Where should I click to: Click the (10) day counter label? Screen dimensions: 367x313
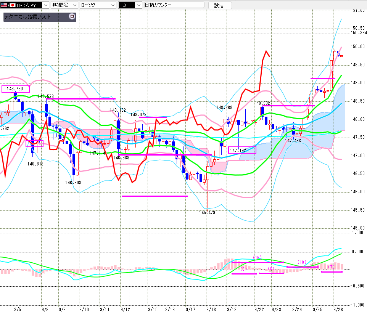(x=302, y=262)
